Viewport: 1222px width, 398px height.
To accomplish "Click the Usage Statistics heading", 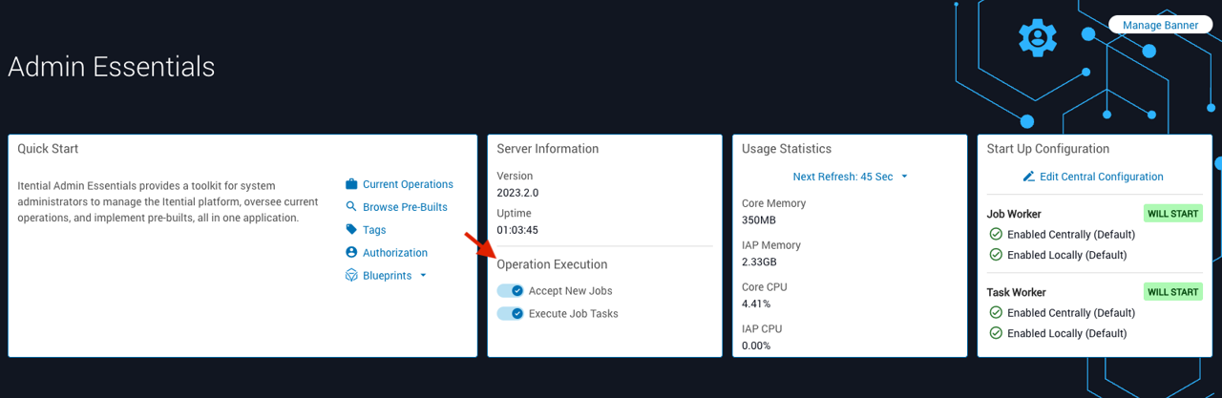I will coord(787,149).
